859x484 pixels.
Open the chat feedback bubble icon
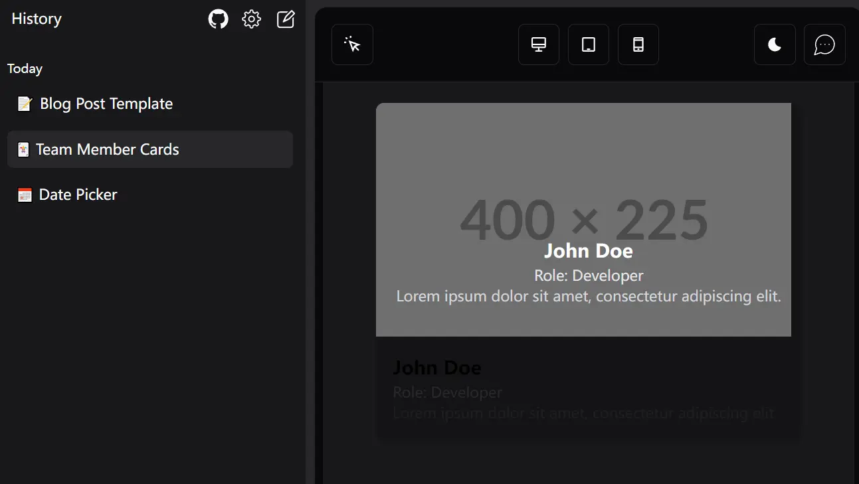(x=824, y=44)
